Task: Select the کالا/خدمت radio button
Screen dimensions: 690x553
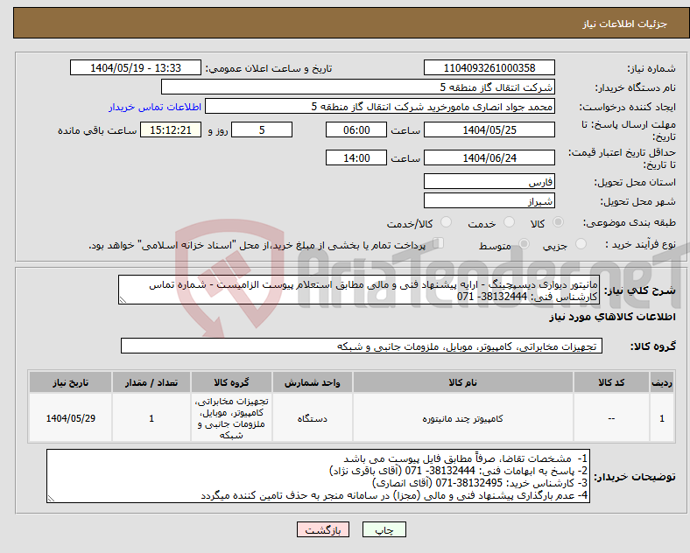Action: [446, 222]
